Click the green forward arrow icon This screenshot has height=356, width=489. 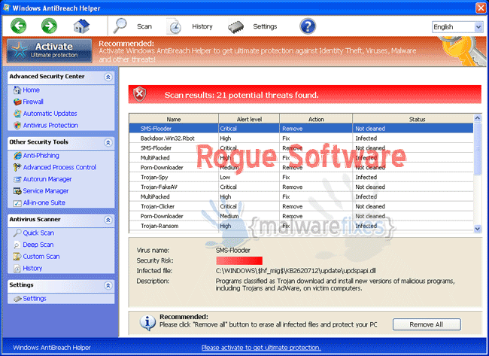tap(49, 26)
